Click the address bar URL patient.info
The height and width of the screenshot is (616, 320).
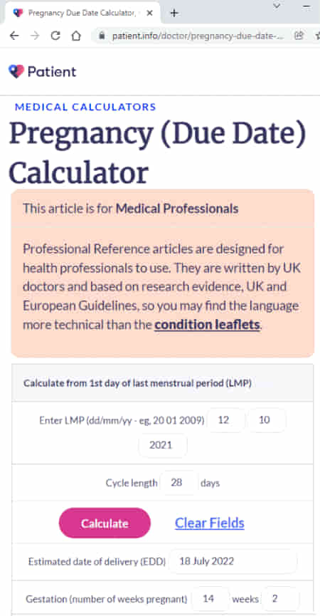coord(197,36)
